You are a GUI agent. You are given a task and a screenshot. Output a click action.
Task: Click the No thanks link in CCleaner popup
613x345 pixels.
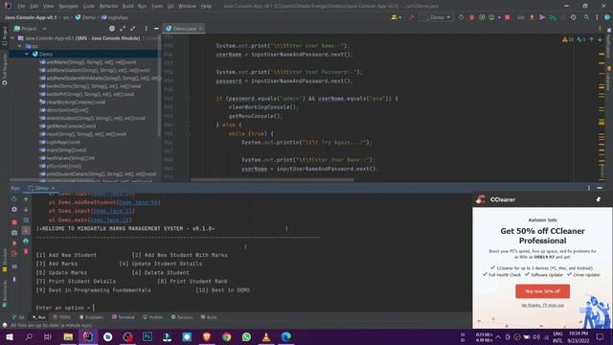tap(542, 305)
